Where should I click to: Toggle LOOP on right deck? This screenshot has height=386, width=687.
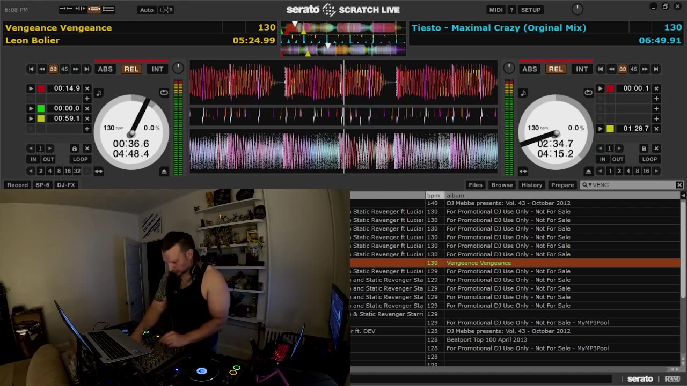tap(649, 159)
